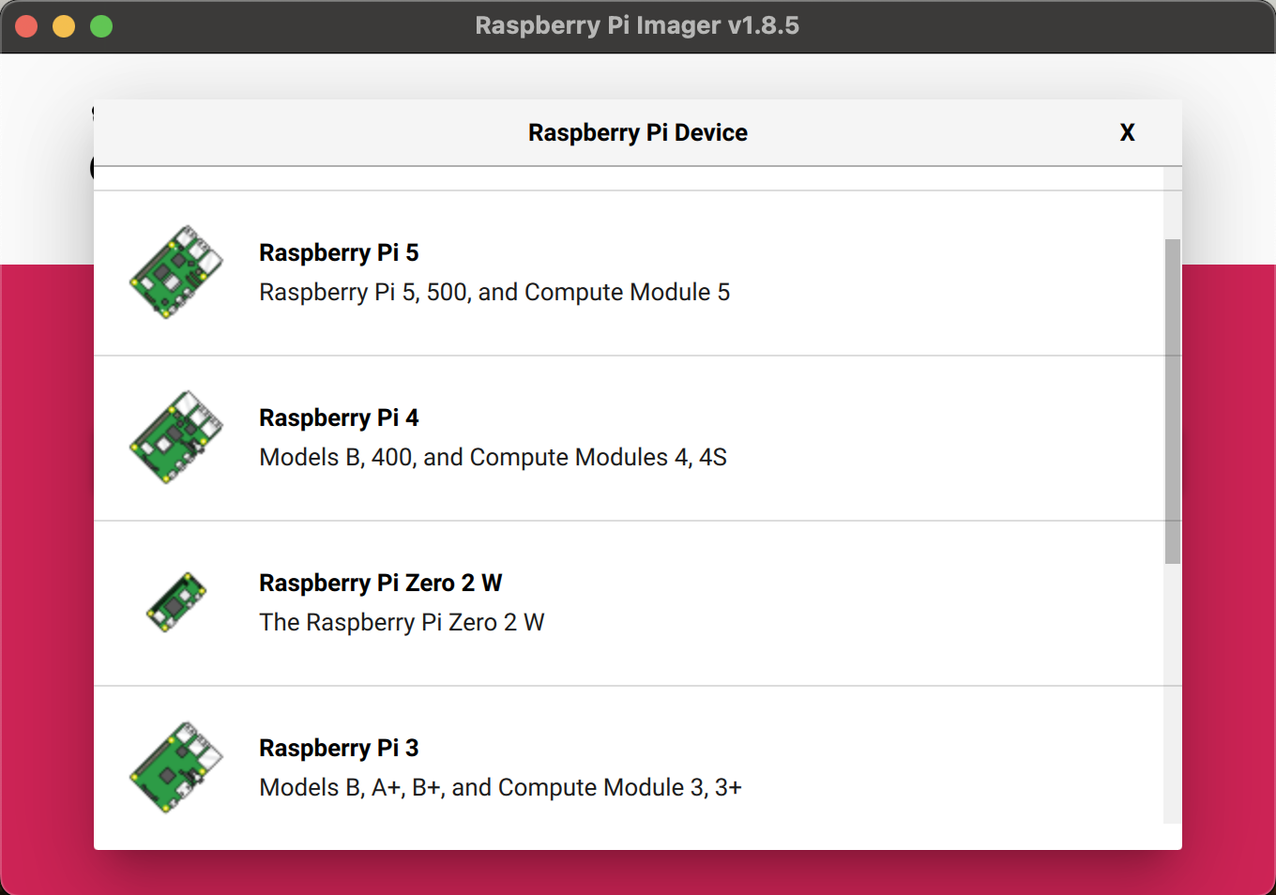
Task: Click the Raspberry Pi 5 board icon
Action: pyautogui.click(x=176, y=272)
